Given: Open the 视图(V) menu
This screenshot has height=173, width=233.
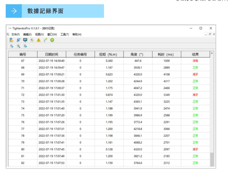Looking at the screenshot, I should pos(39,34).
